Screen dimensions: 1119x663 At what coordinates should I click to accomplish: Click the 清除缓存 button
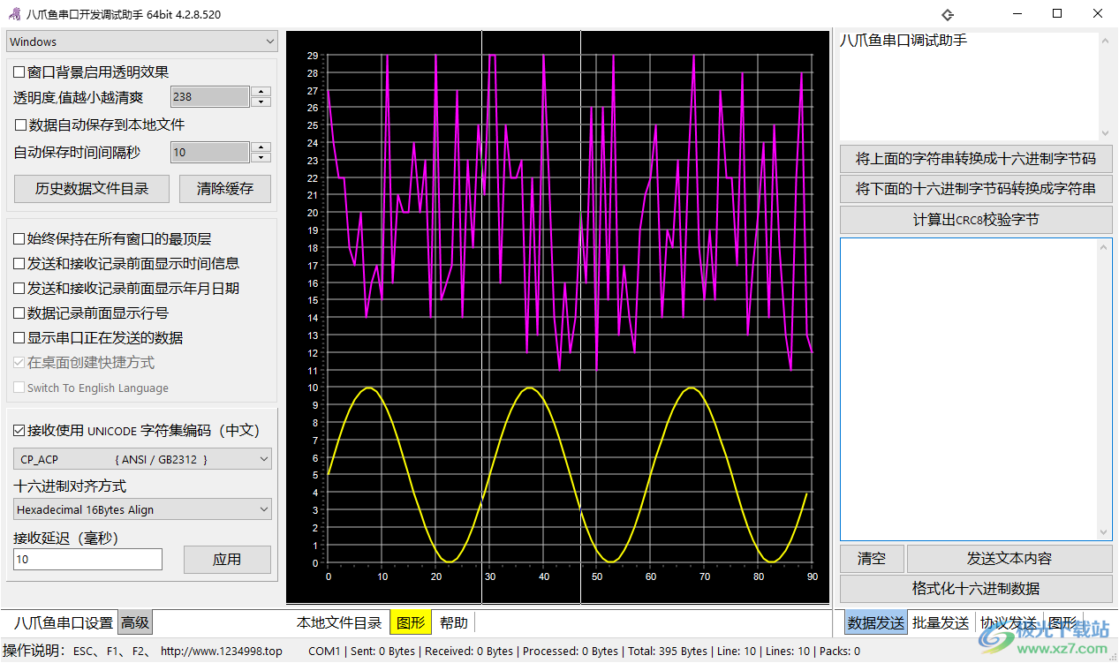pyautogui.click(x=224, y=188)
